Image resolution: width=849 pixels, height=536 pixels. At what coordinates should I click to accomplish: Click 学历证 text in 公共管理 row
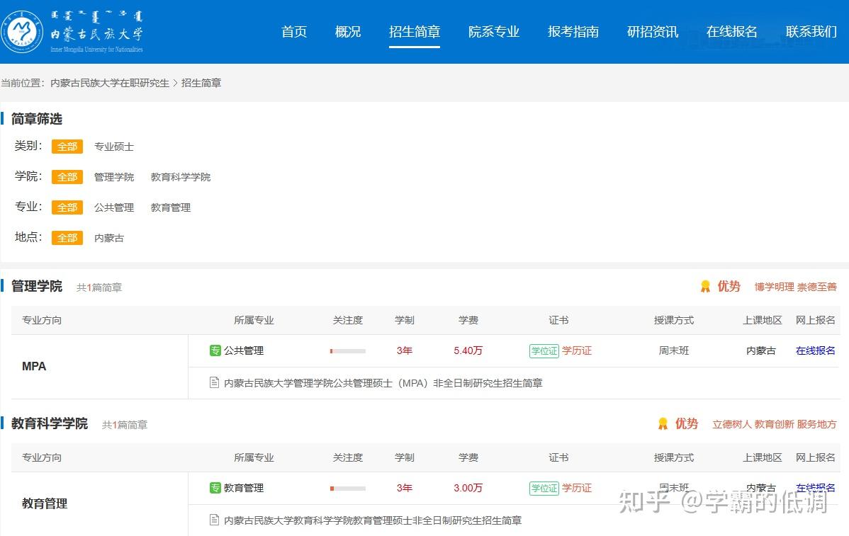pos(577,350)
